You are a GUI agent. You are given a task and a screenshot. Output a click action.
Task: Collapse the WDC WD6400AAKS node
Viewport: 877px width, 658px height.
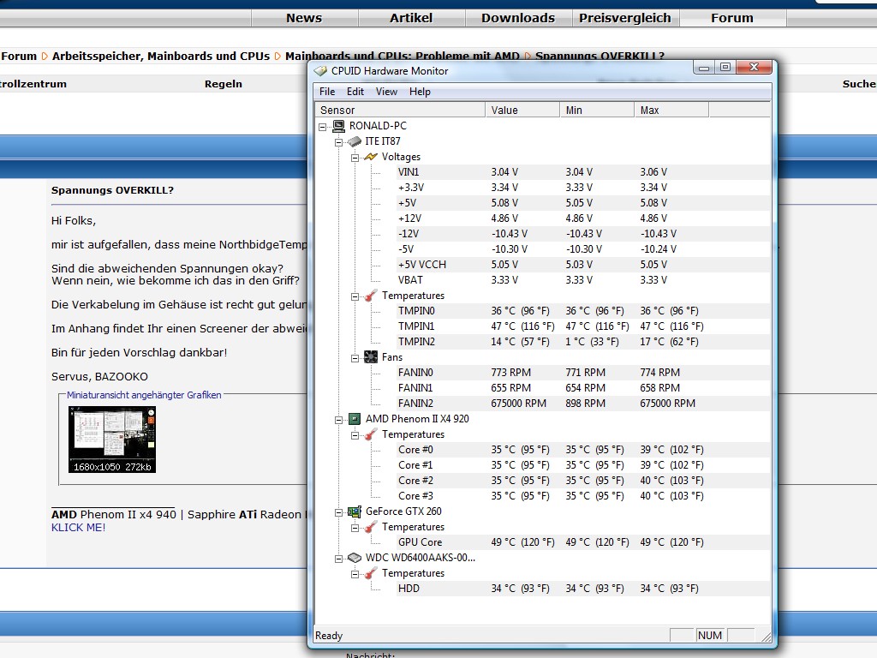click(338, 559)
